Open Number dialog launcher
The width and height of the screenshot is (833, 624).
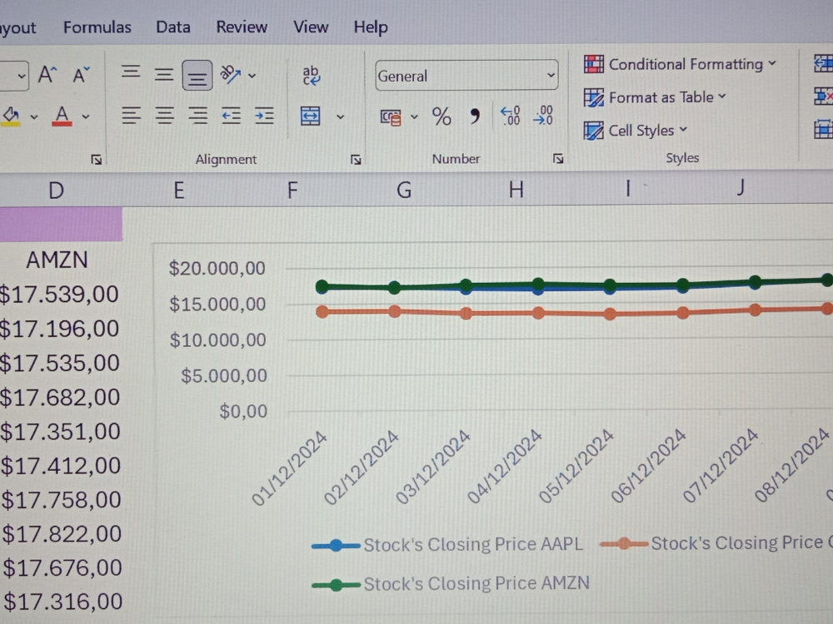pyautogui.click(x=558, y=158)
